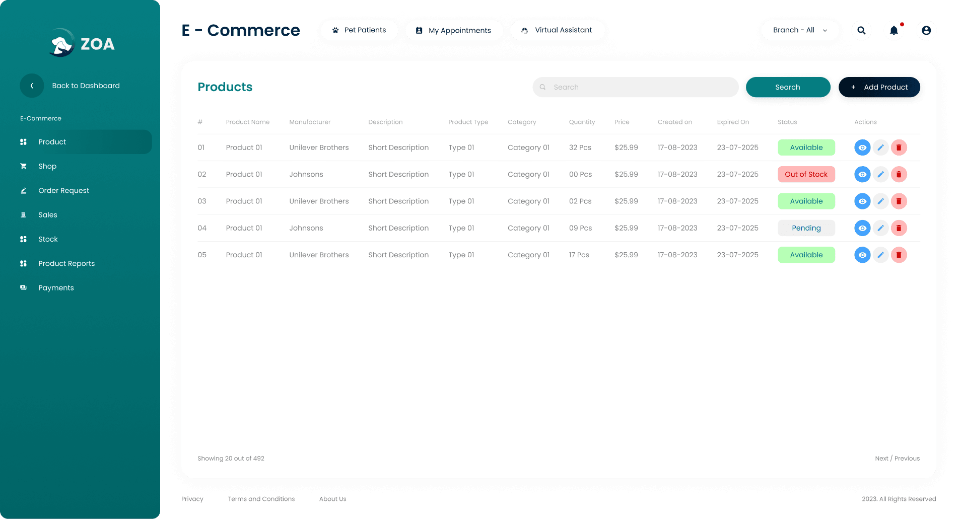Image resolution: width=961 pixels, height=519 pixels.
Task: Click the Payments sidebar icon
Action: [x=23, y=287]
